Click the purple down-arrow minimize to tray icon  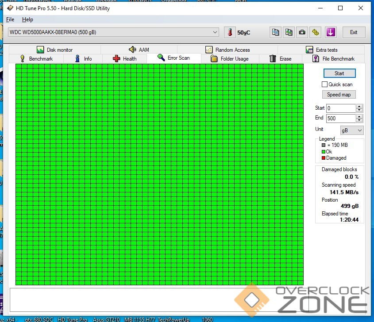pos(331,32)
